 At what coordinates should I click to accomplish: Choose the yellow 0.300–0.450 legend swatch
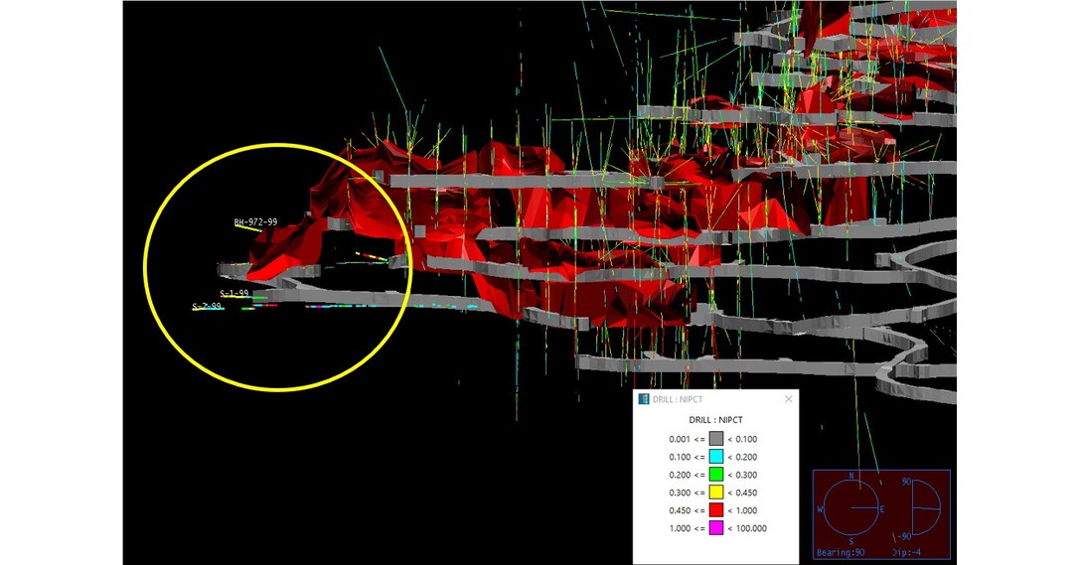[715, 493]
